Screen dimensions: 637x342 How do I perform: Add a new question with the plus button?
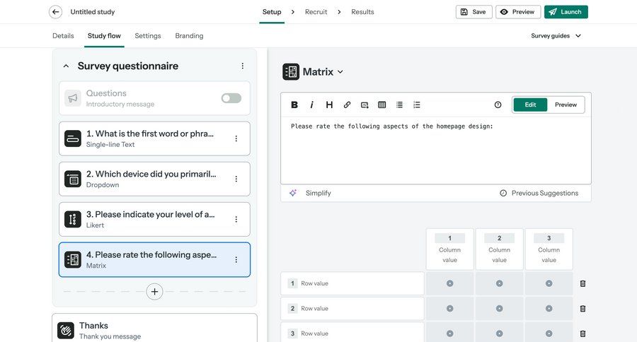click(x=154, y=291)
